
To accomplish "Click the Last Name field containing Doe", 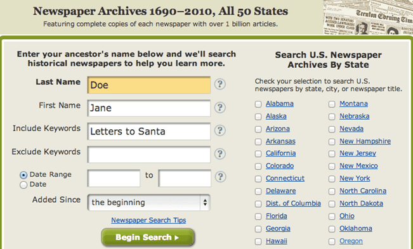I will point(149,85).
